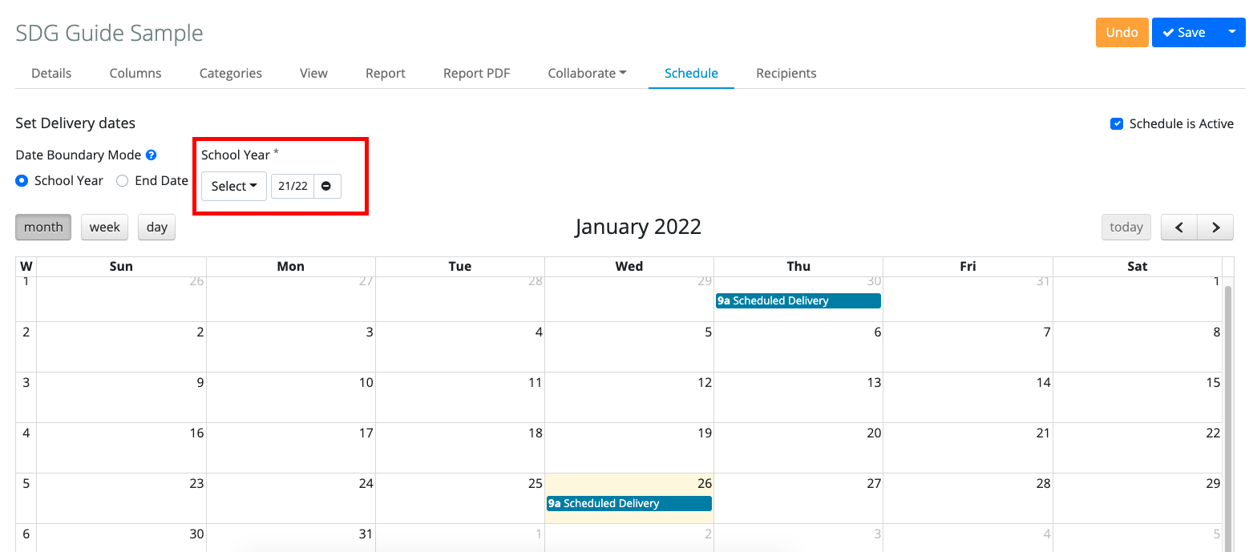This screenshot has width=1253, height=552.
Task: Choose the End Date radio option
Action: [122, 180]
